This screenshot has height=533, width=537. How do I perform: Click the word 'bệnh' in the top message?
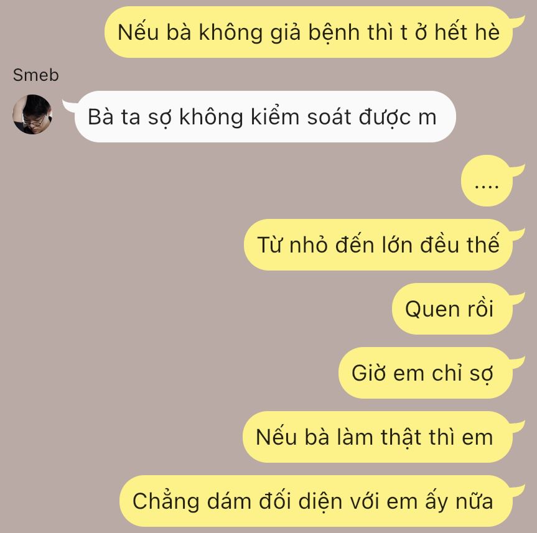(334, 33)
